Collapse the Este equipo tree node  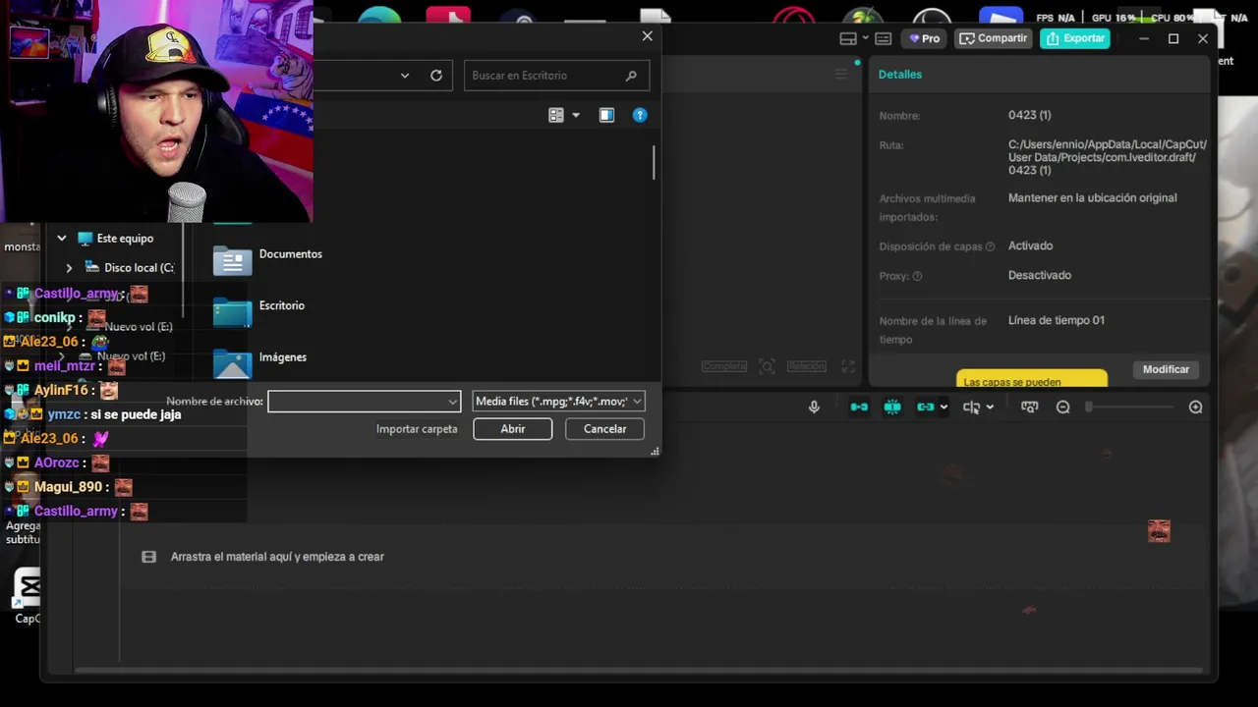coord(61,239)
